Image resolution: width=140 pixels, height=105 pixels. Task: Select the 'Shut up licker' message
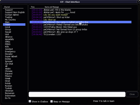point(81,17)
